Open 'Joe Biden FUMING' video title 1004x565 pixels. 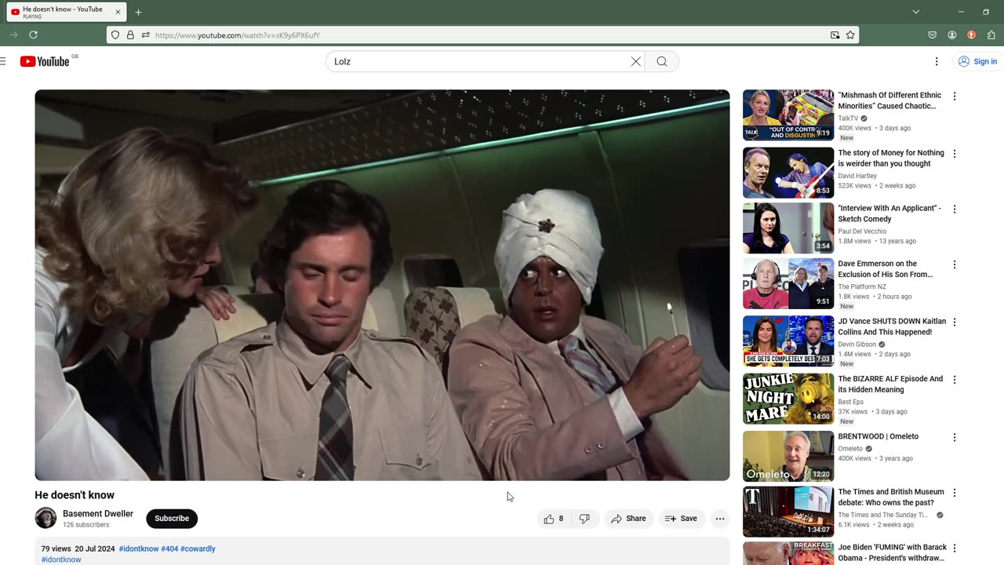tap(893, 552)
